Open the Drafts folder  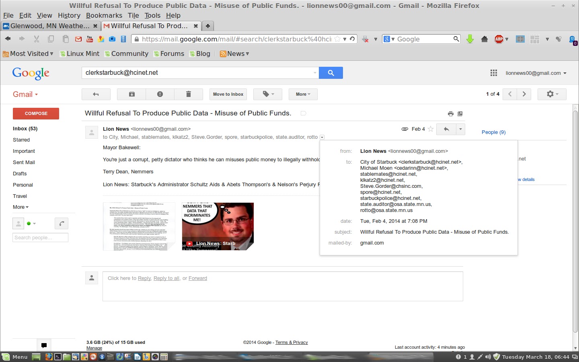(x=20, y=174)
